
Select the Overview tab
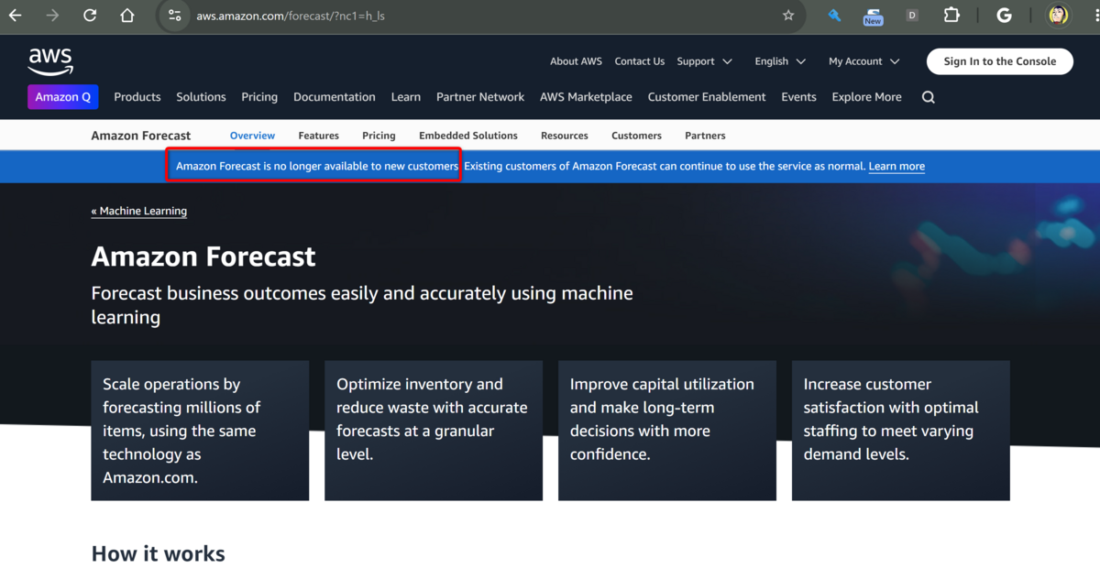click(252, 136)
